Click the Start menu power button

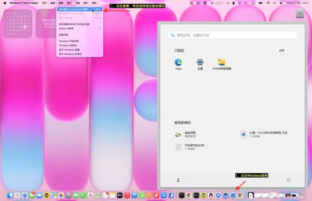pos(288,180)
